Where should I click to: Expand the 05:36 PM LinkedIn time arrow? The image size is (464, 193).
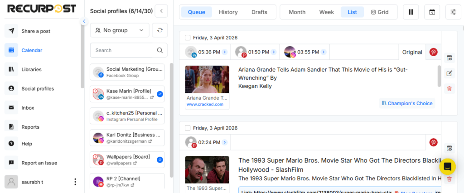click(x=224, y=52)
